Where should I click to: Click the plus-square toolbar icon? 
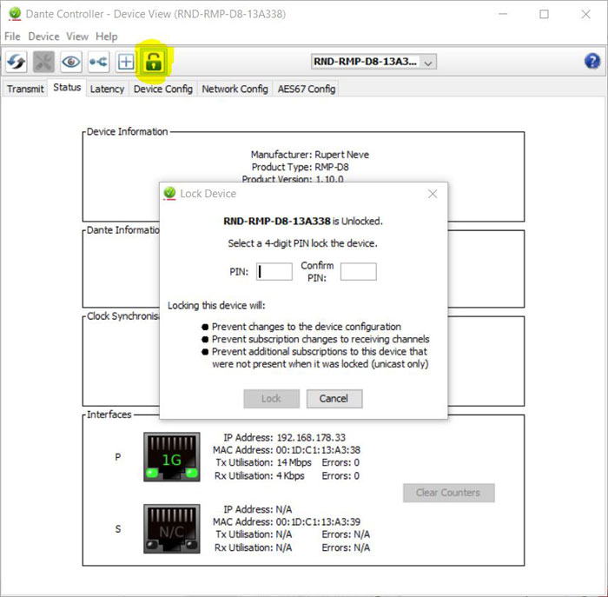126,62
